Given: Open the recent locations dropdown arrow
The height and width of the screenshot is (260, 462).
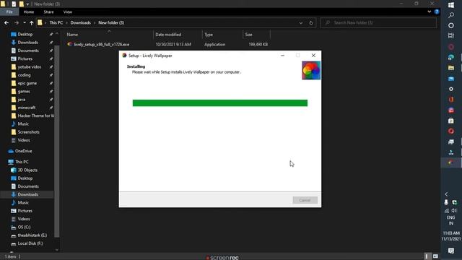Looking at the screenshot, I should [24, 22].
